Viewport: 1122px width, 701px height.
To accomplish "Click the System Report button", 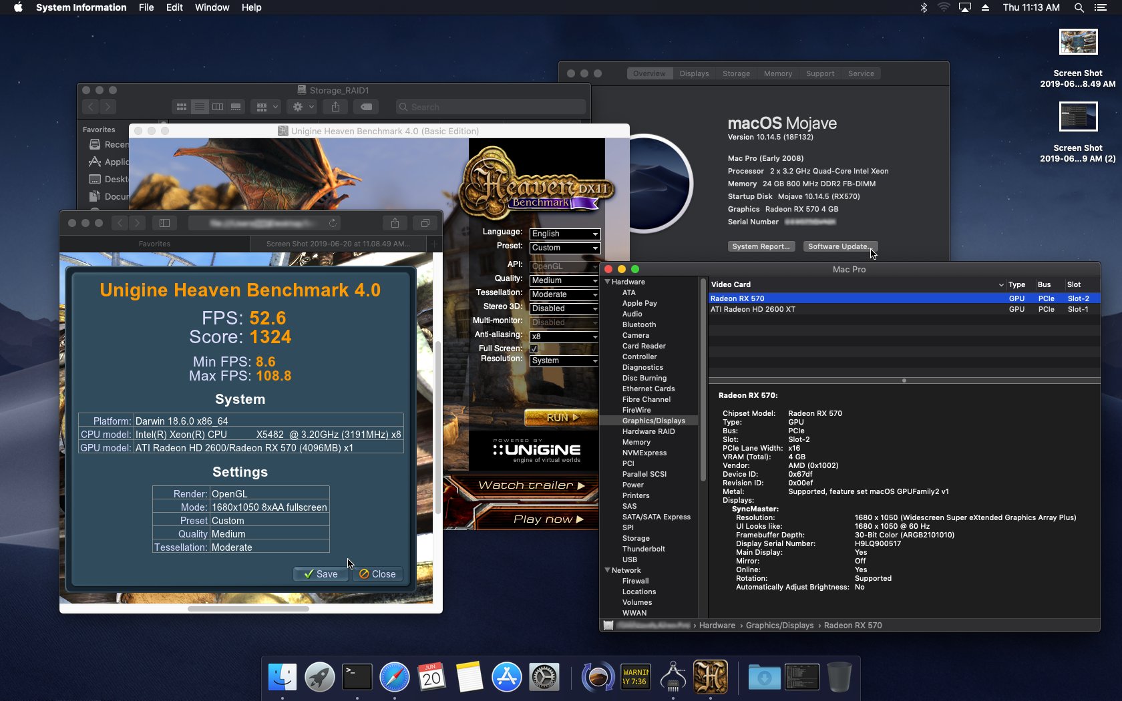I will (761, 246).
